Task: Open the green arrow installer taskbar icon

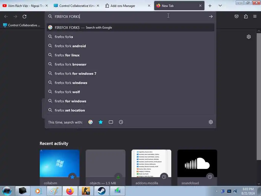Action: point(117,191)
